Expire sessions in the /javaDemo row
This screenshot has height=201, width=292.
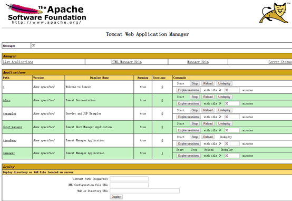(x=189, y=143)
